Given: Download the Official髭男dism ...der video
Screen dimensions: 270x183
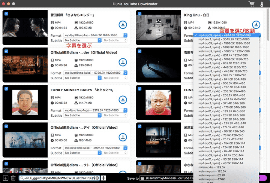Looking at the screenshot, I should pos(123,62).
